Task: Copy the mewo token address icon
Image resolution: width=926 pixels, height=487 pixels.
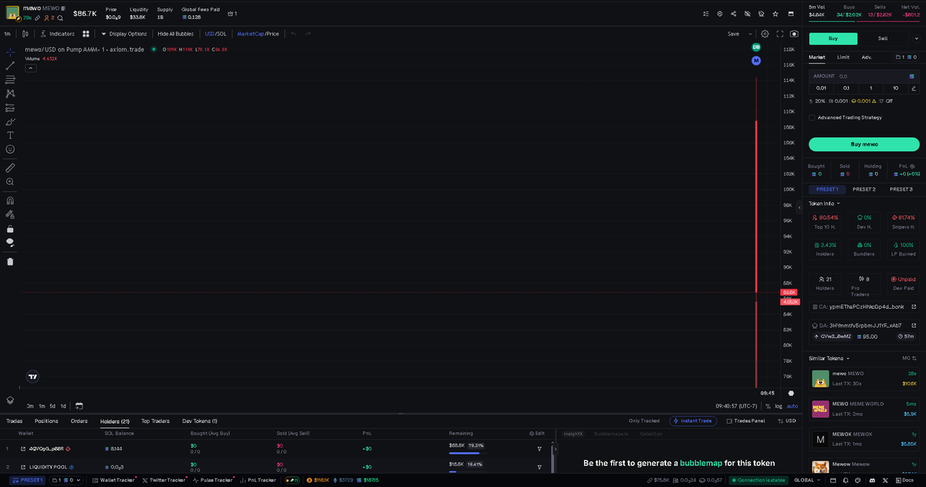Action: 63,8
